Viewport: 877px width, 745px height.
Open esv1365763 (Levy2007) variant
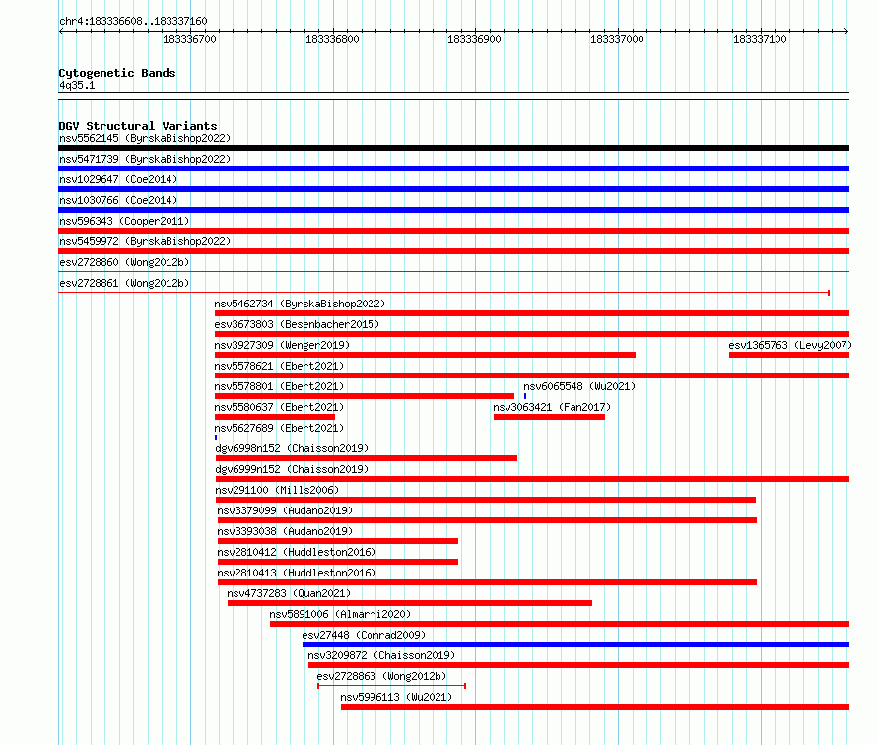790,345
